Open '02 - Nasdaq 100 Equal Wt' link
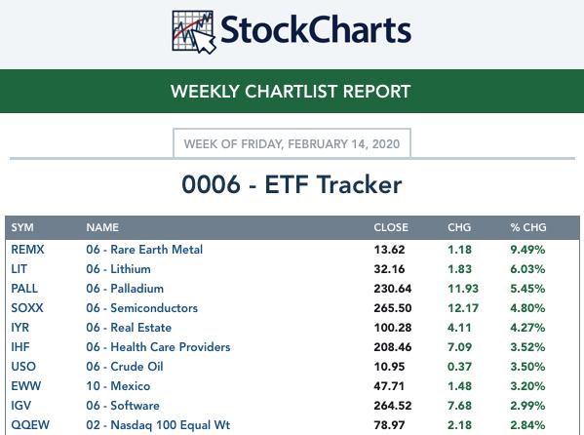 (x=158, y=425)
